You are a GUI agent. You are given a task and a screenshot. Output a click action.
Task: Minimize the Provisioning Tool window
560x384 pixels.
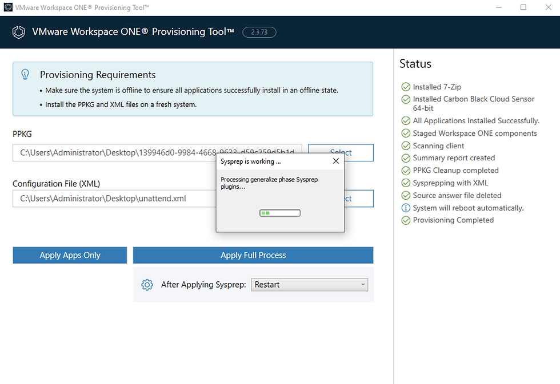[498, 7]
